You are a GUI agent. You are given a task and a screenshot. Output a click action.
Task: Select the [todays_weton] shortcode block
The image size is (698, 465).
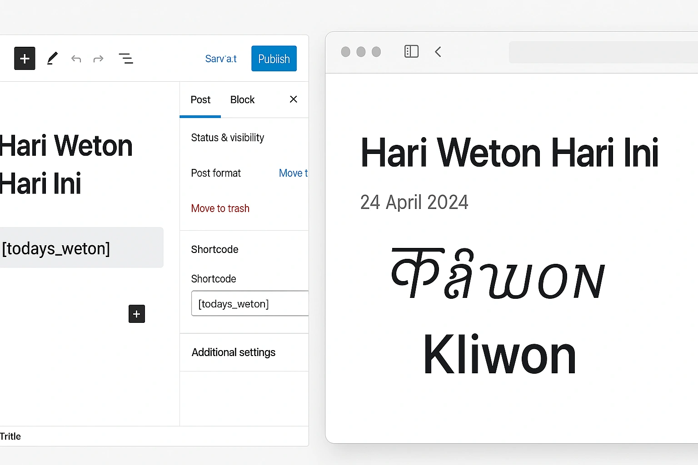click(82, 248)
